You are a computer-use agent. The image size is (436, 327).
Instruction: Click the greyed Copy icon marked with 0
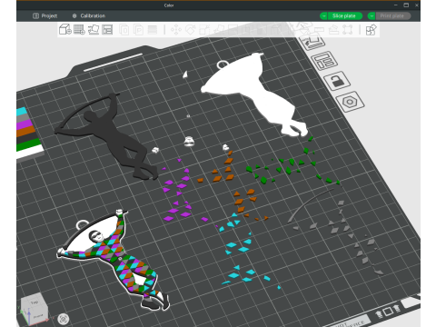click(124, 30)
